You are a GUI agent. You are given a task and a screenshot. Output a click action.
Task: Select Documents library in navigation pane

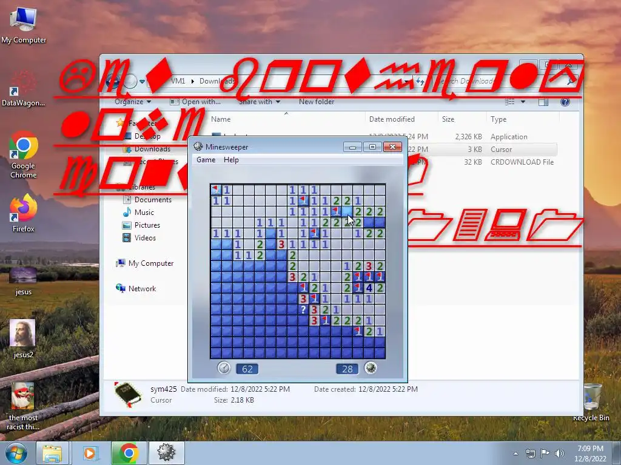click(153, 200)
